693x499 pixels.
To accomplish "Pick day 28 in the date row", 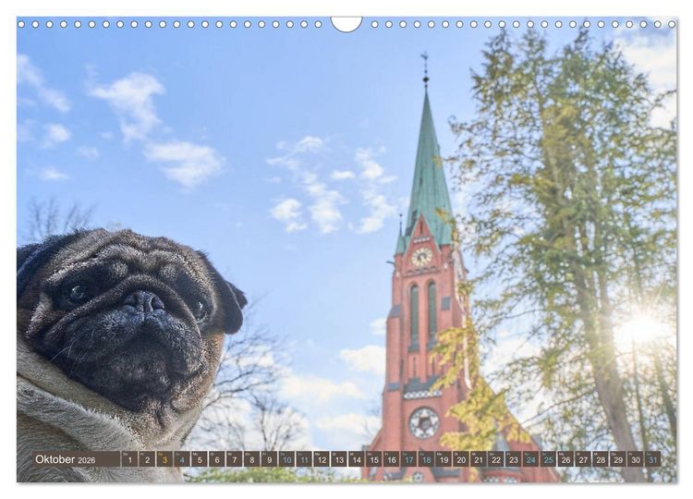I will (602, 459).
